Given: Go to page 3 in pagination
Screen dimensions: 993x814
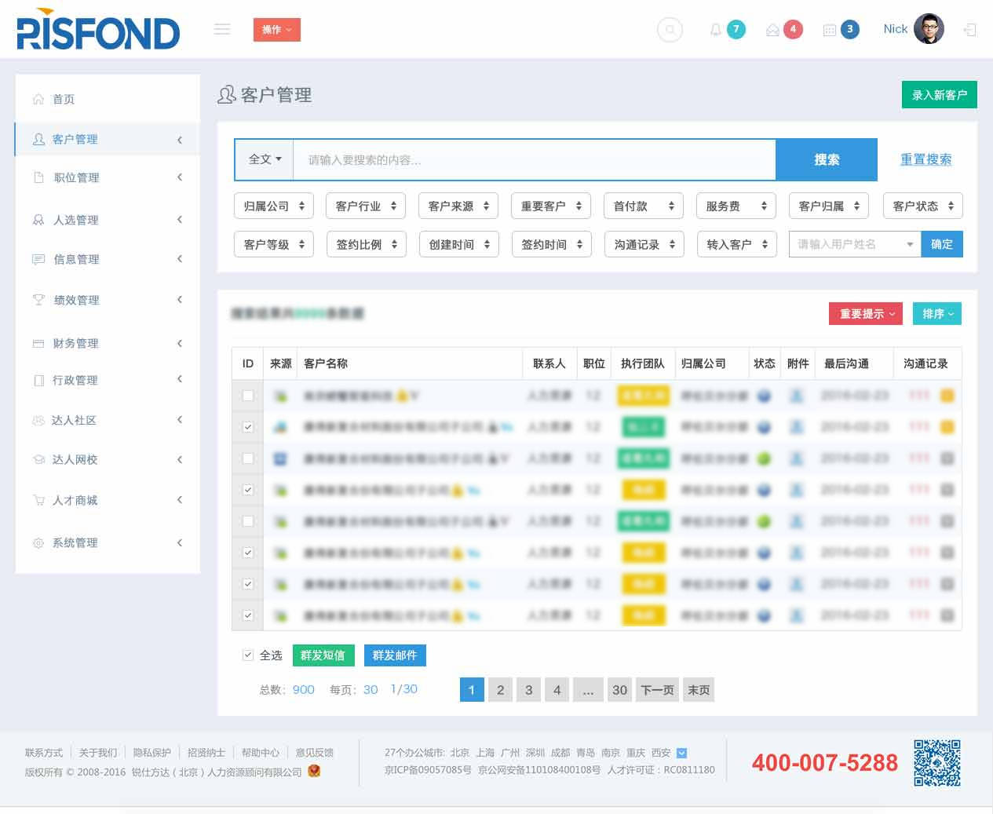Looking at the screenshot, I should point(528,690).
